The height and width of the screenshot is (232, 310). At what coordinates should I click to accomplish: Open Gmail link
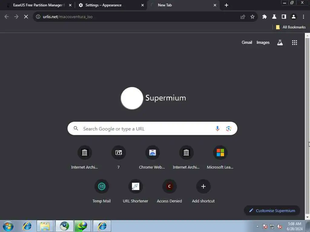click(247, 42)
